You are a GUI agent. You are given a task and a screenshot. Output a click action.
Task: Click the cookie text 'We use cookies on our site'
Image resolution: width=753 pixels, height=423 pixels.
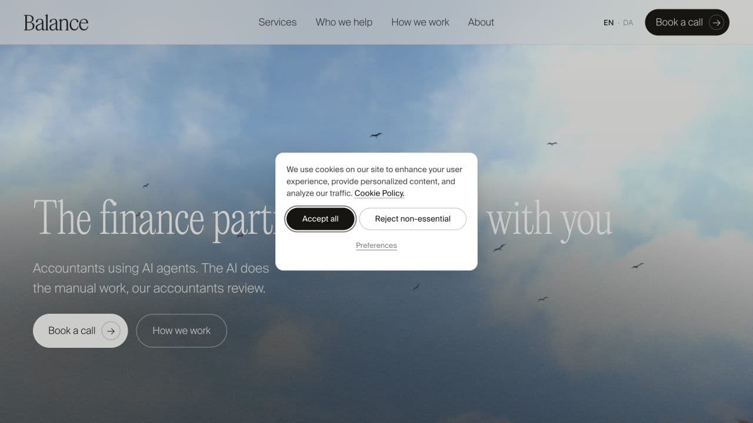[335, 169]
